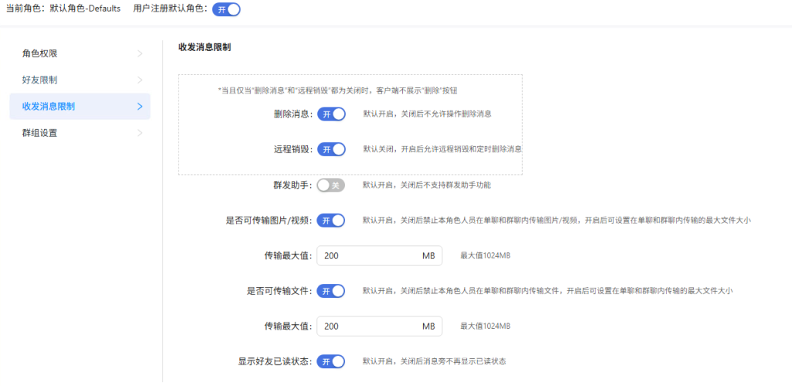
Task: Turn off the 删除消息 switch
Action: (x=331, y=114)
